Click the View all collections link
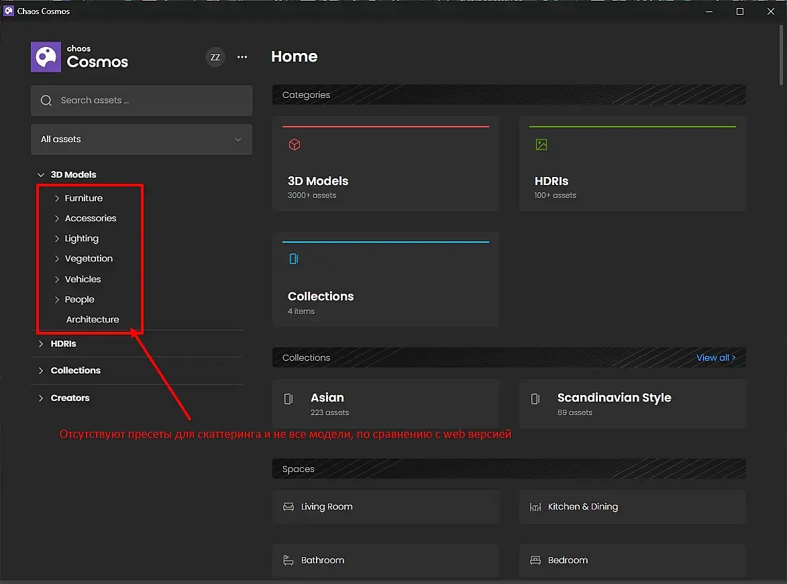 pos(715,358)
